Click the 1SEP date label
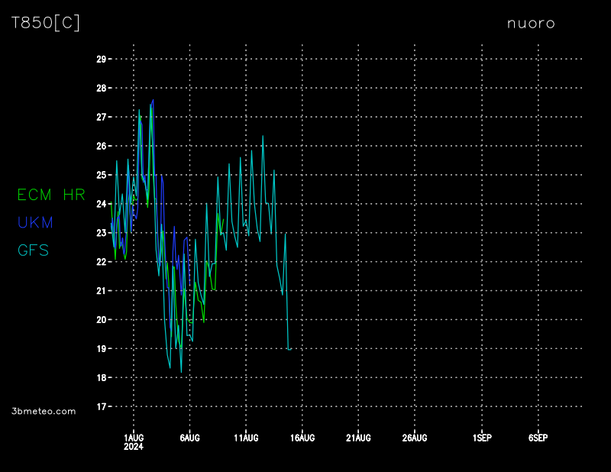This screenshot has width=611, height=472. pyautogui.click(x=482, y=438)
